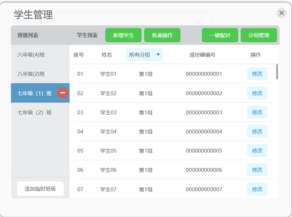Click 修改 for 学生03
The image size is (292, 217).
pos(257,112)
